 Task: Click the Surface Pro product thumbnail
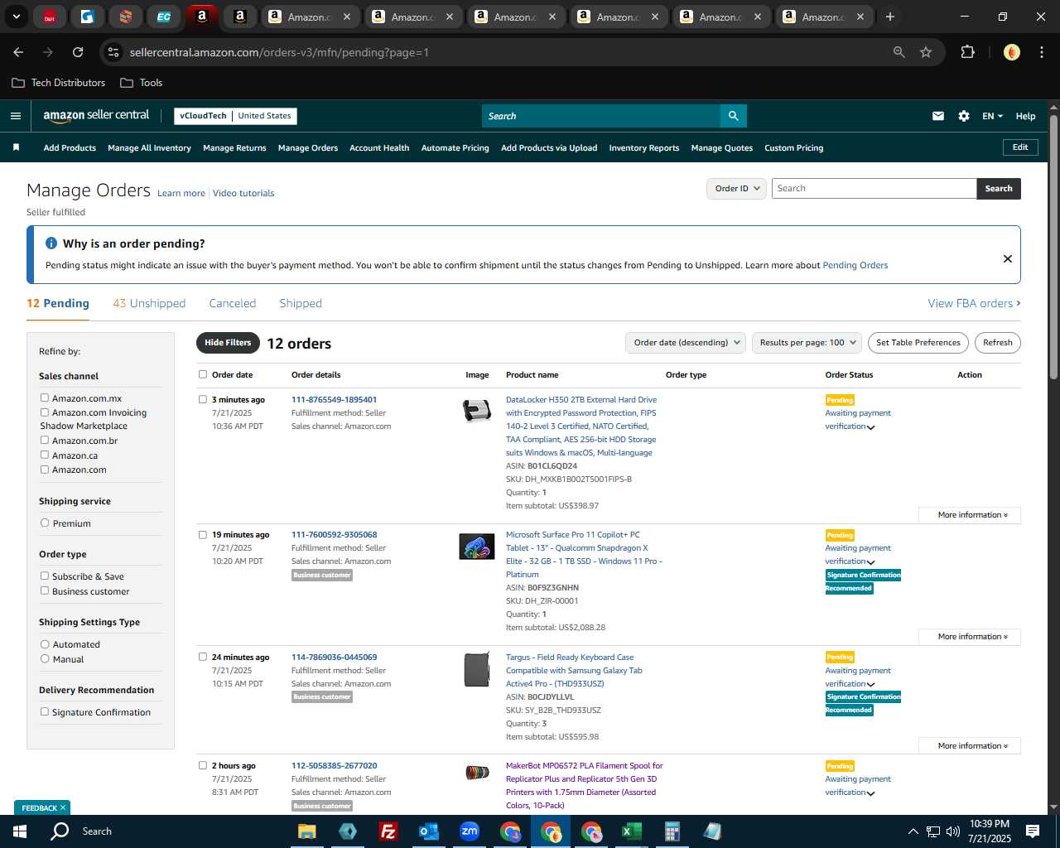pos(477,547)
